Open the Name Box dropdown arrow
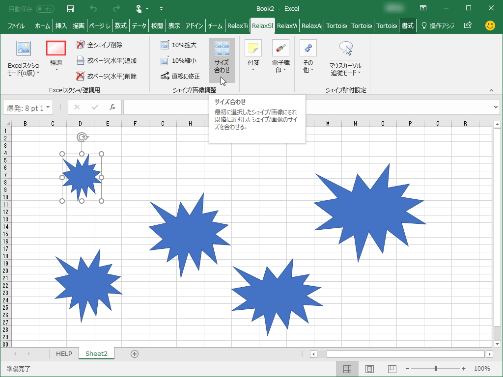This screenshot has height=377, width=503. coord(48,108)
